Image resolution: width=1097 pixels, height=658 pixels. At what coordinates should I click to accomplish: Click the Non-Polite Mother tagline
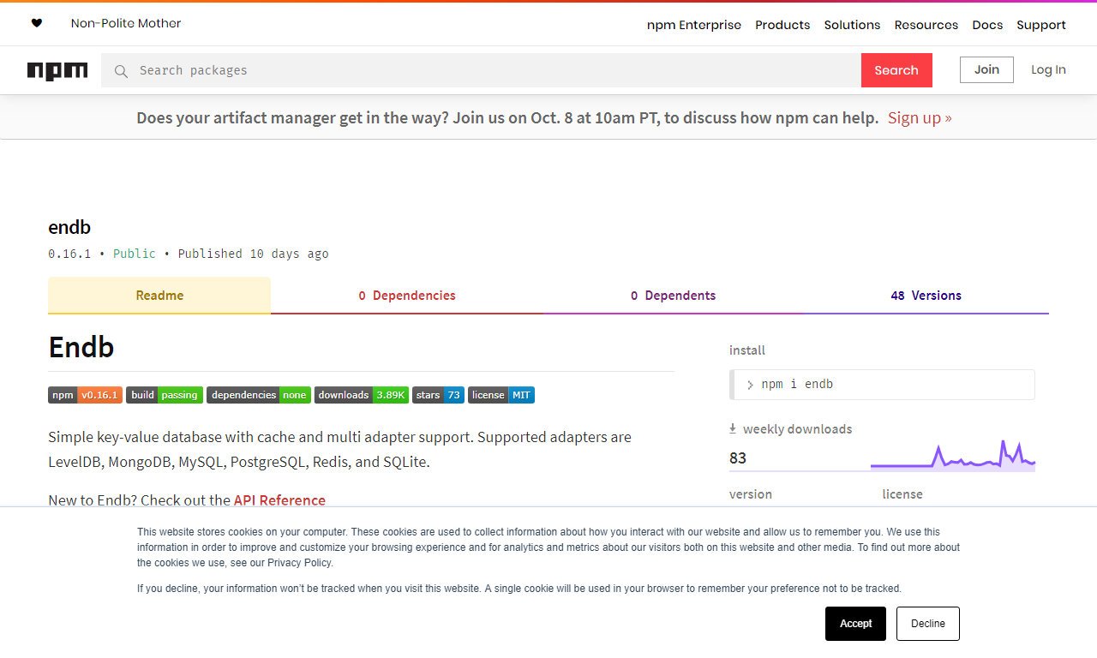pyautogui.click(x=126, y=23)
